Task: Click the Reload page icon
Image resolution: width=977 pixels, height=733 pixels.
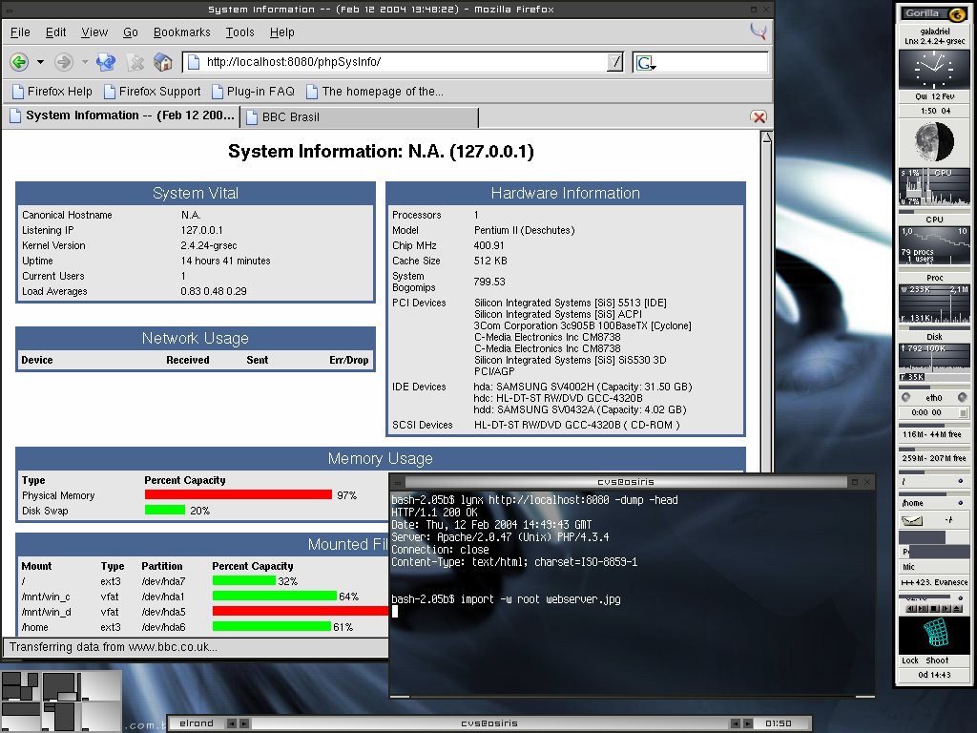Action: point(106,62)
